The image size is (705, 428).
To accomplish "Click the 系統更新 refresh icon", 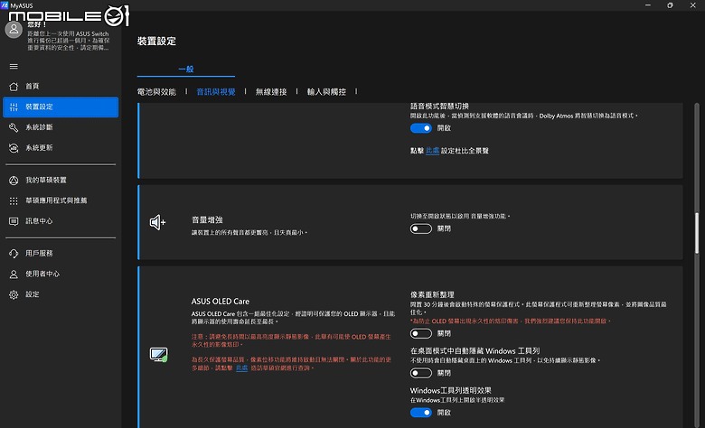I will pos(14,148).
